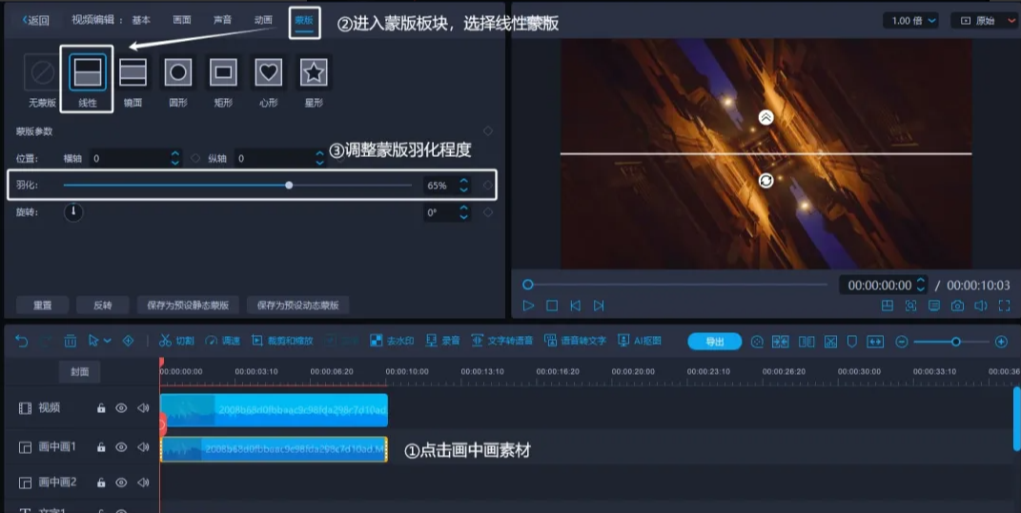Toggle lock on the 画中画1 track
Viewport: 1021px width, 513px height.
pos(101,447)
